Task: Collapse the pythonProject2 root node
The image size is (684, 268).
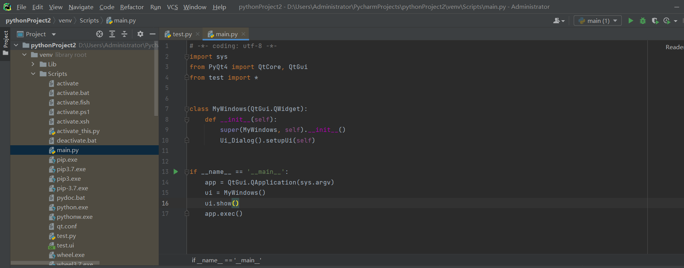Action: 16,45
